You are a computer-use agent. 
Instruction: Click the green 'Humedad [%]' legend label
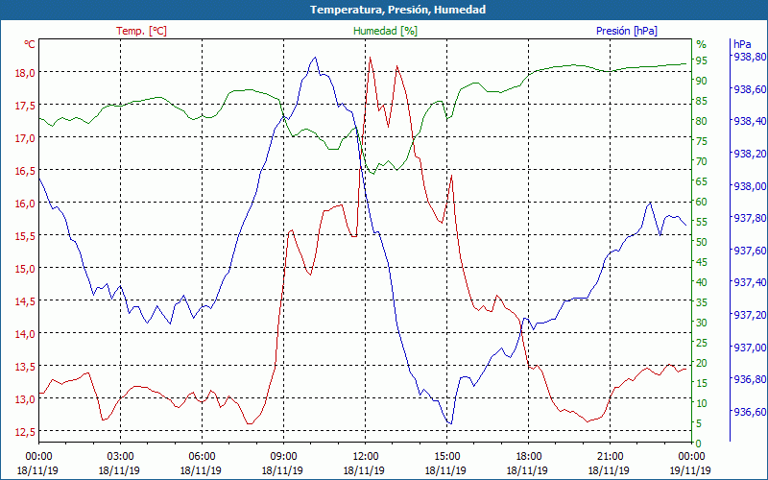385,31
